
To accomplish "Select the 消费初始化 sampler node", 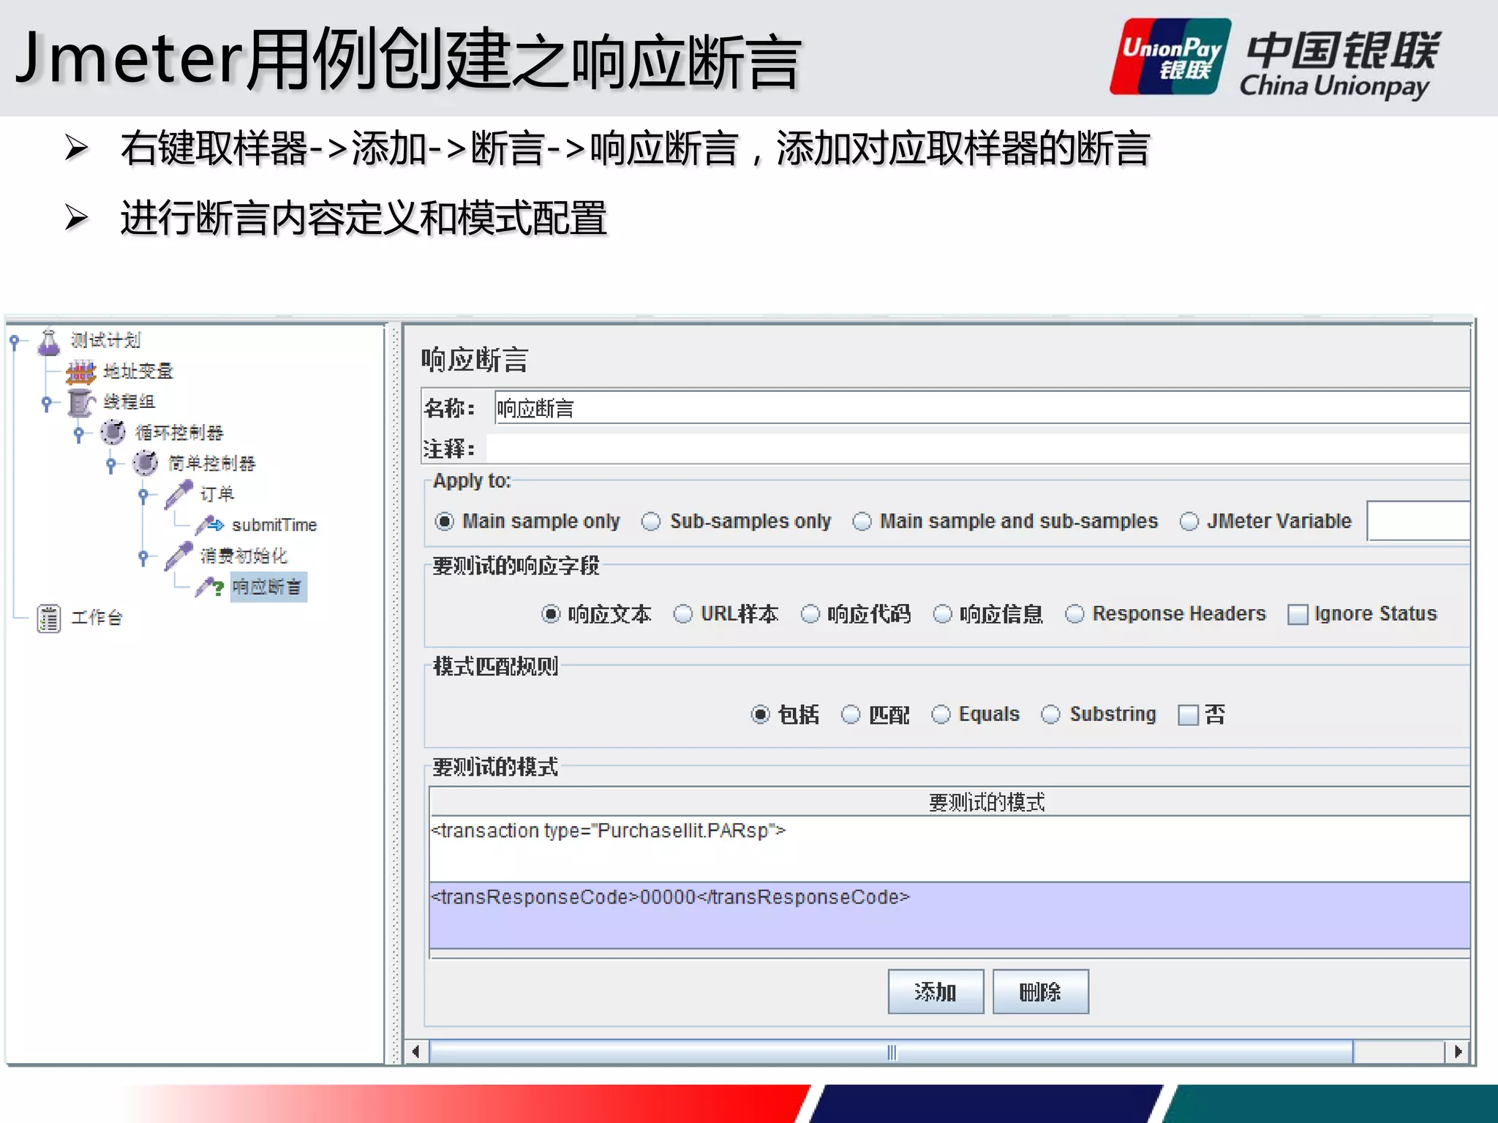I will (244, 556).
